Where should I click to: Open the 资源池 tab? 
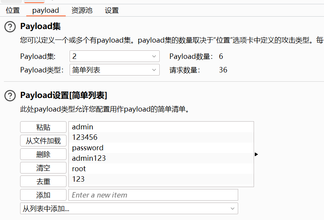82,10
